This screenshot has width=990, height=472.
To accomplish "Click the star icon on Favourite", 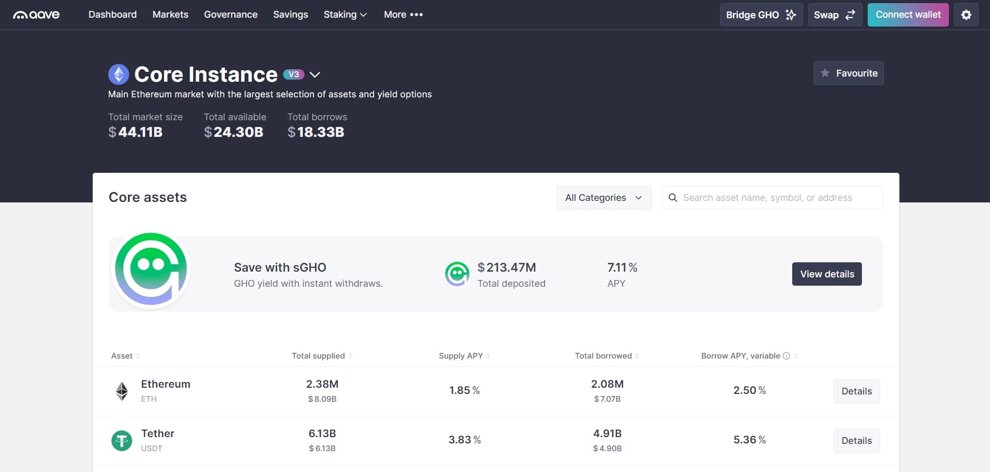I will (x=825, y=73).
